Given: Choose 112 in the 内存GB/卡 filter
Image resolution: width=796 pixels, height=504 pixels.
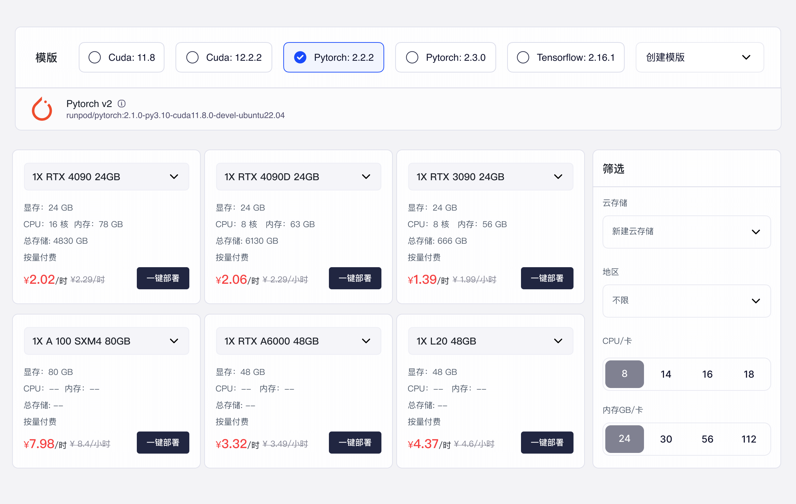Looking at the screenshot, I should point(749,439).
